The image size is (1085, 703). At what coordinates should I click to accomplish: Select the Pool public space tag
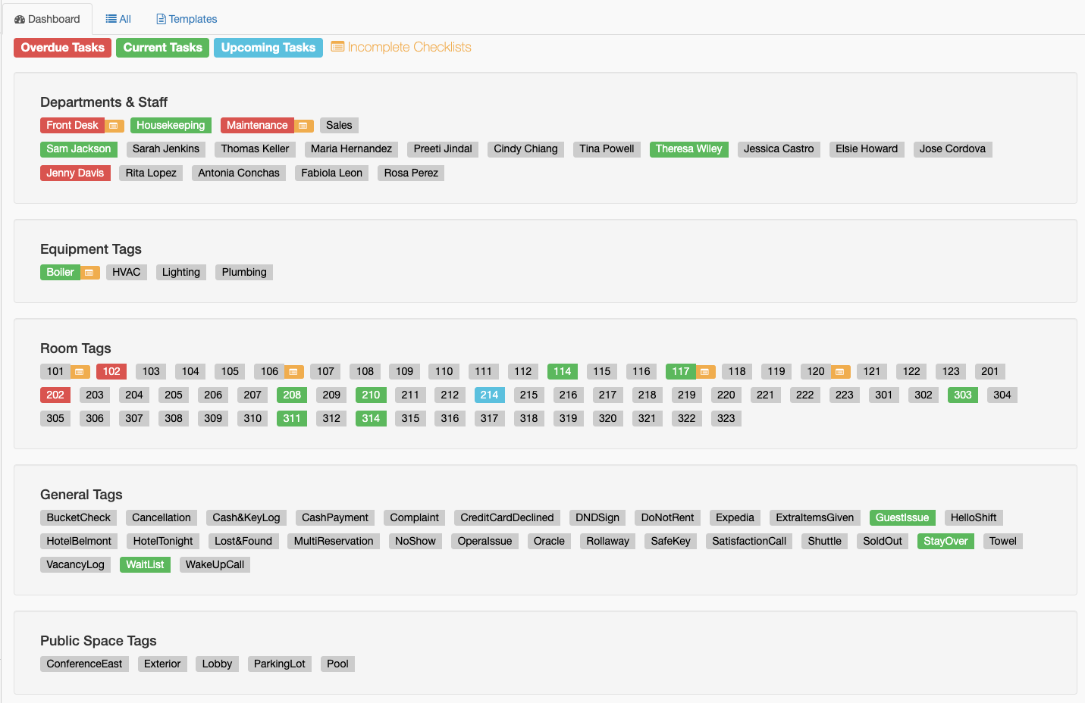(x=337, y=664)
